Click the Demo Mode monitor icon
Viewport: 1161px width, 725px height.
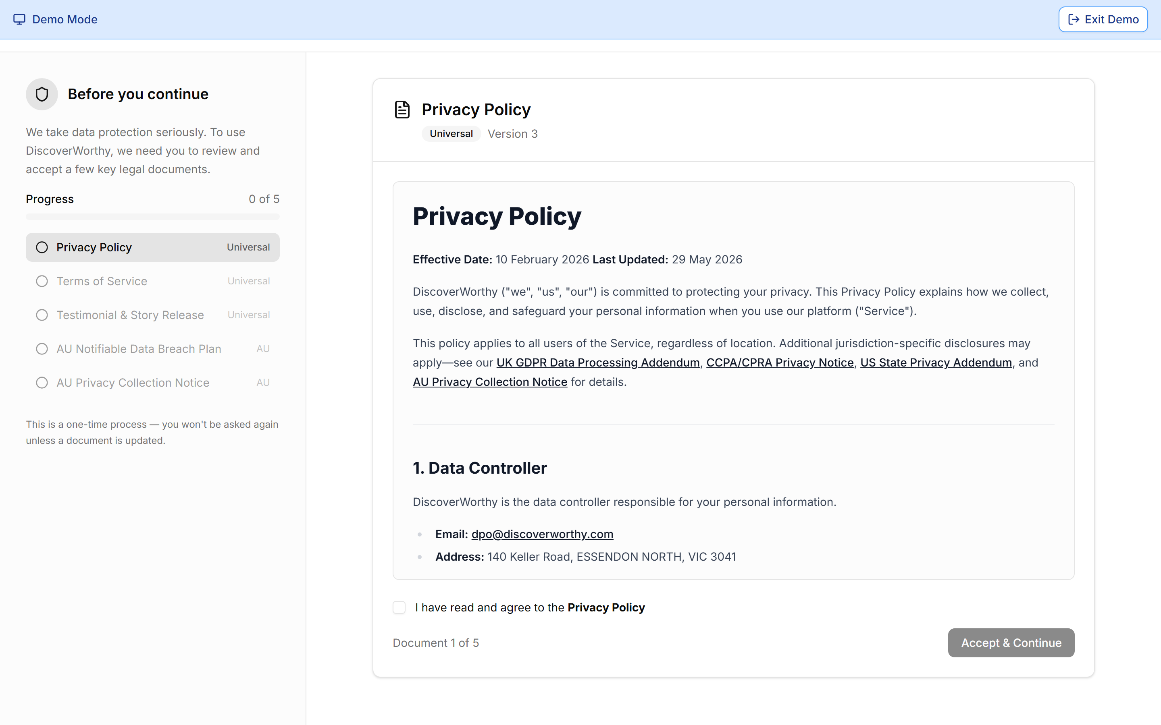pos(19,19)
